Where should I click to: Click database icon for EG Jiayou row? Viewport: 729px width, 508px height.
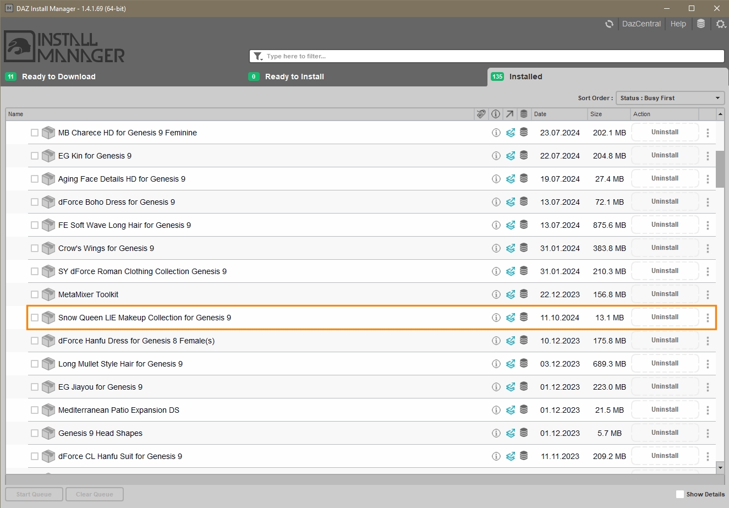click(x=524, y=387)
